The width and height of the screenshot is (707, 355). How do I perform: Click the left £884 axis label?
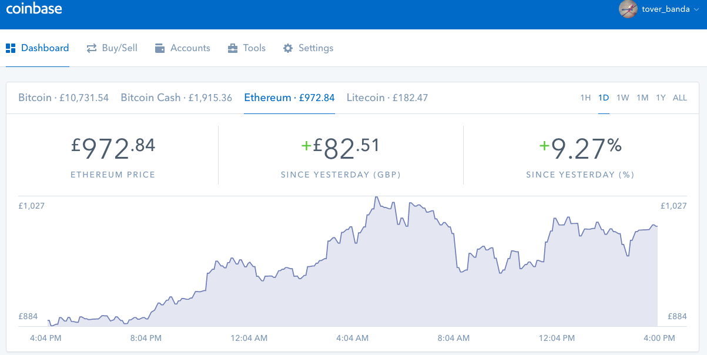tap(28, 316)
